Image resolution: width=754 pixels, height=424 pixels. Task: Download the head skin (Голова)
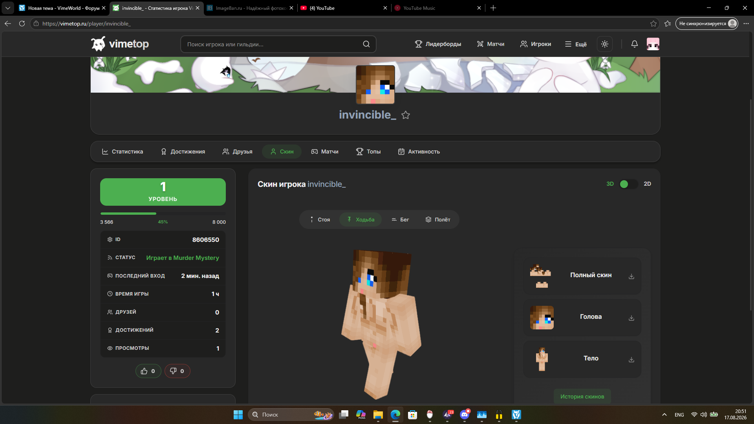click(x=631, y=318)
